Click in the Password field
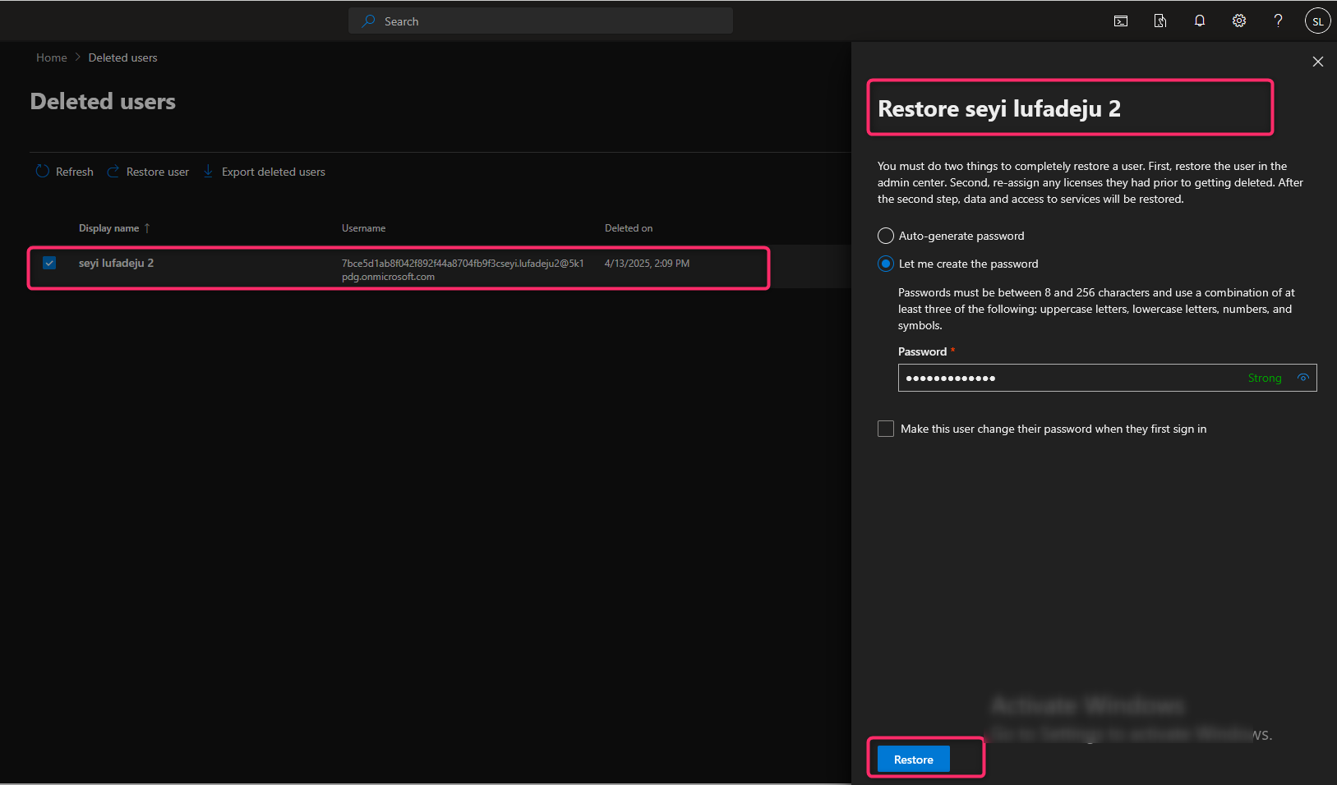This screenshot has width=1337, height=785. [x=1107, y=378]
